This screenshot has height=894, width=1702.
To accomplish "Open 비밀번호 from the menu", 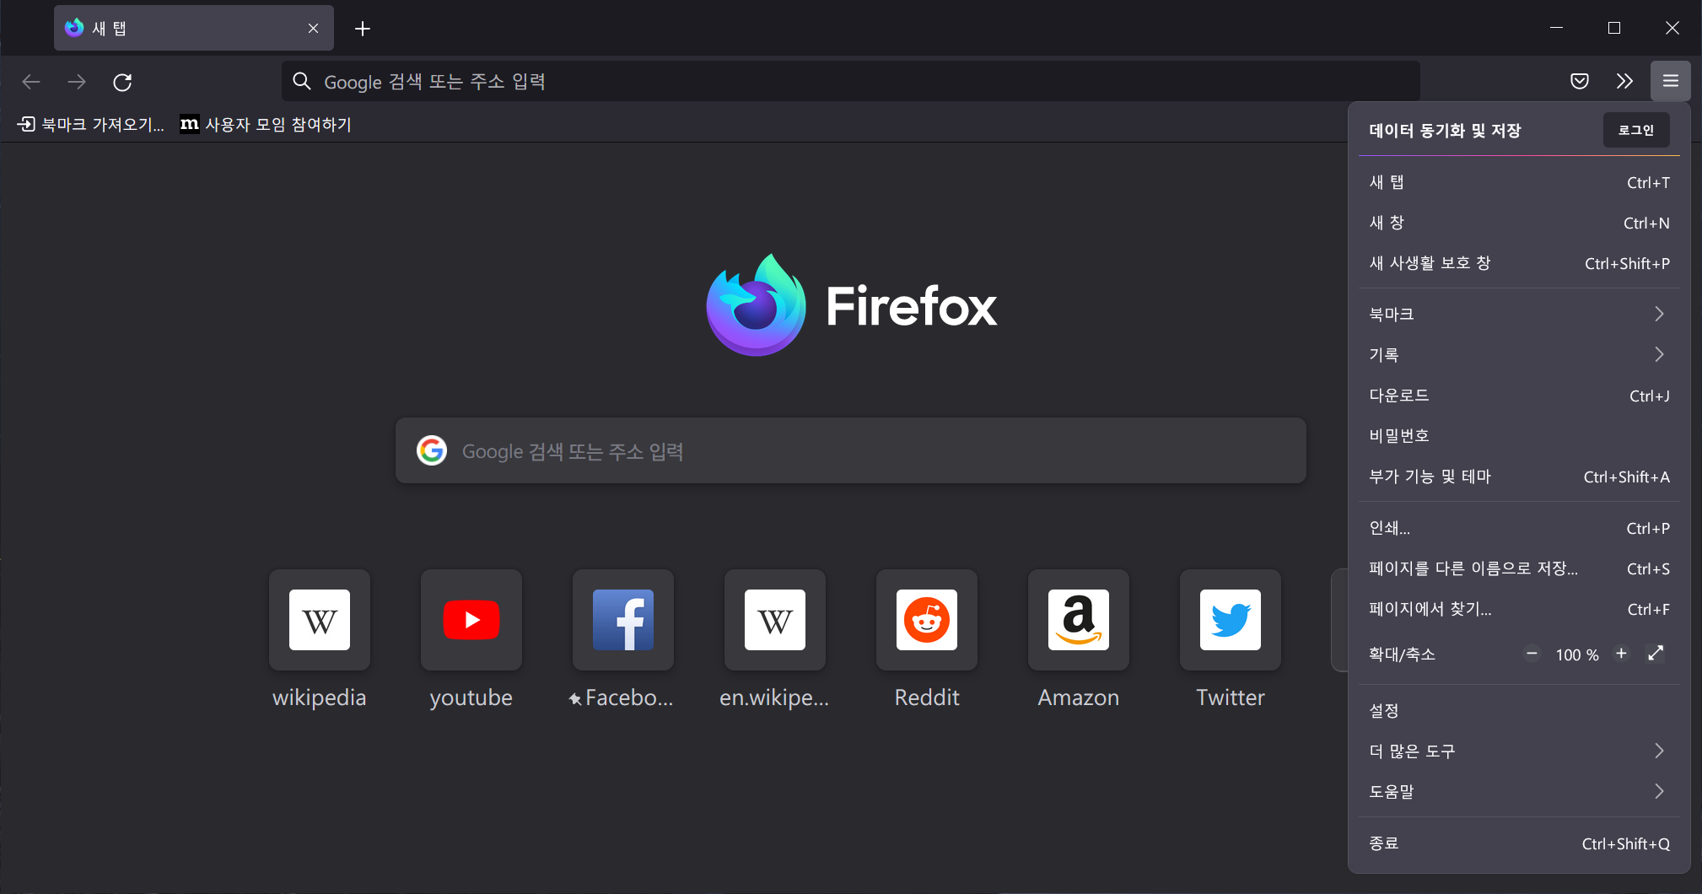I will pos(1519,436).
